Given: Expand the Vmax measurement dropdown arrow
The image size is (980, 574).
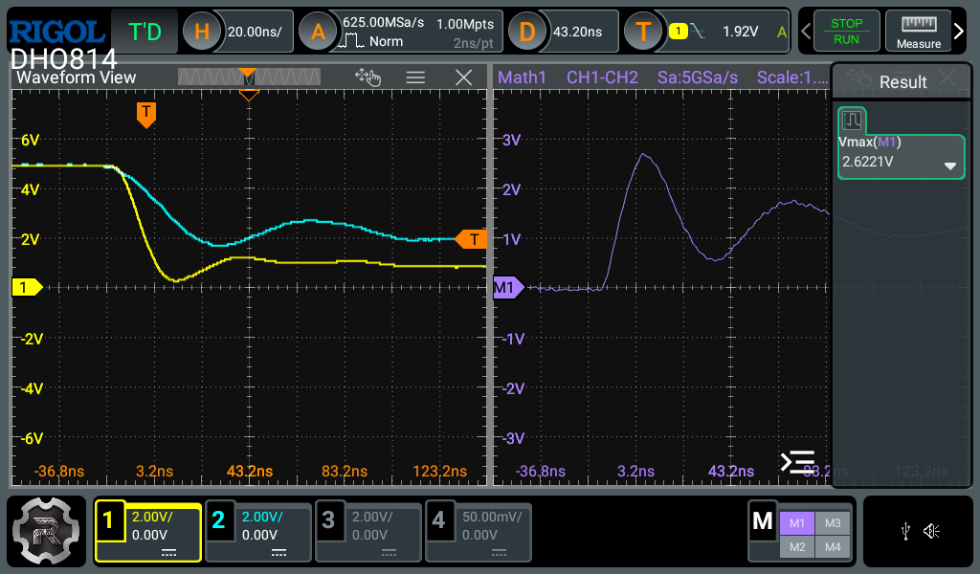Looking at the screenshot, I should pos(950,165).
